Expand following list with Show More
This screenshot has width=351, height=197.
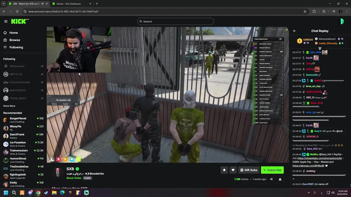tap(9, 106)
